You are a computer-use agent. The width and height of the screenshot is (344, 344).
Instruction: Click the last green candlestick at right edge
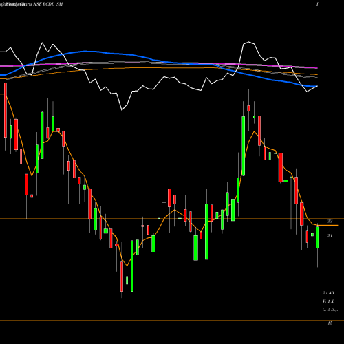[317, 237]
